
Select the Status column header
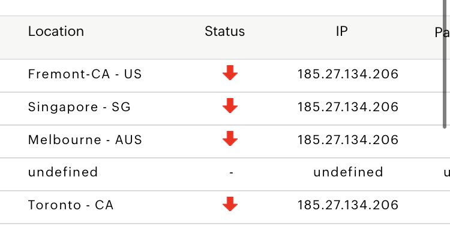[225, 31]
